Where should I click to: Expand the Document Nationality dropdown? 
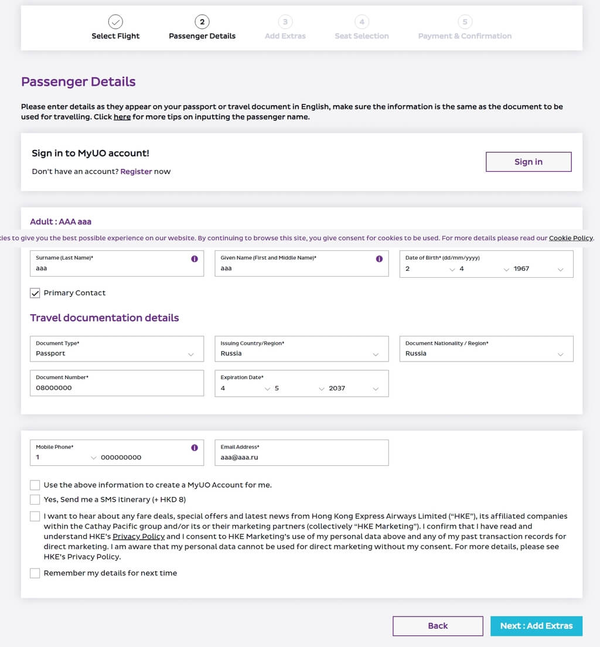(486, 349)
